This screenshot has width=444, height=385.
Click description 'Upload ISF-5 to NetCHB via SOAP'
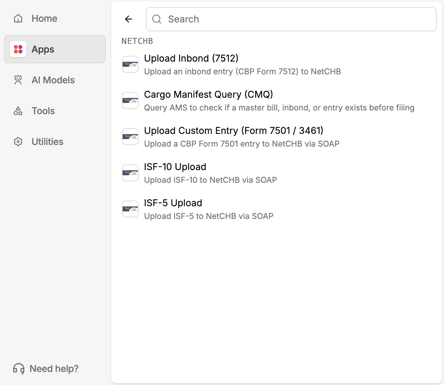point(209,216)
